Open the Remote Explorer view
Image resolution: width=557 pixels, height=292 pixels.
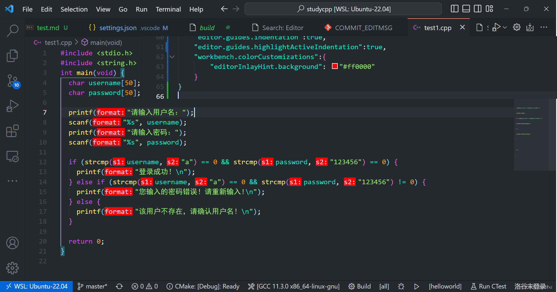[12, 156]
